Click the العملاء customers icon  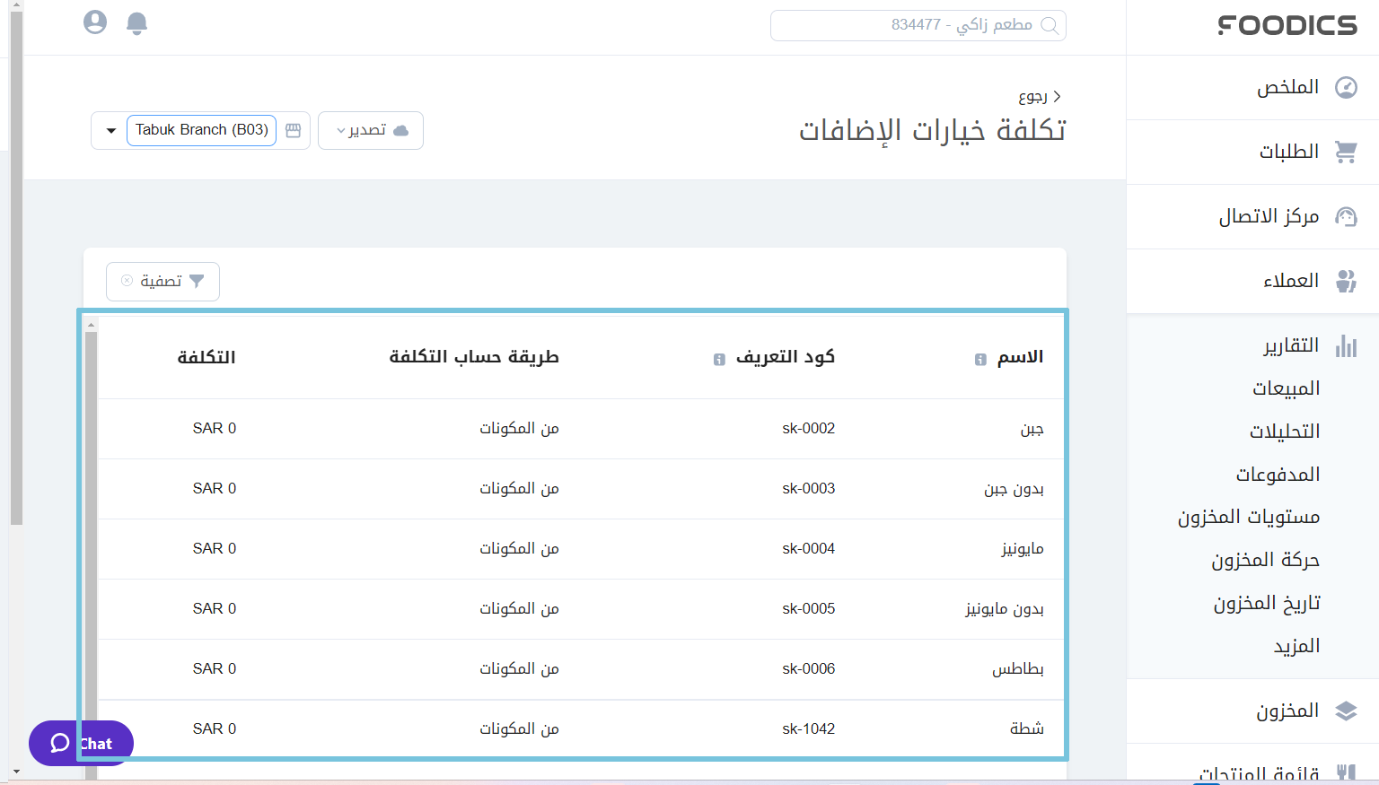[x=1346, y=281]
